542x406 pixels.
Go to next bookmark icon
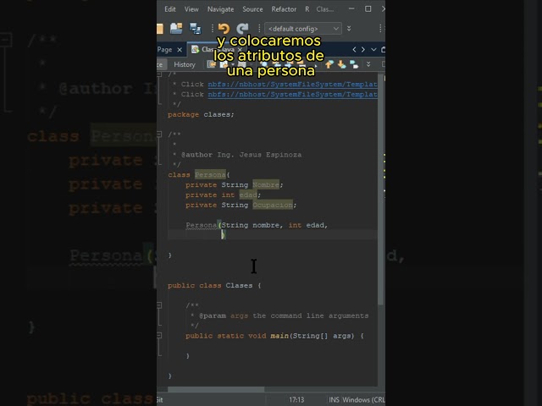[x=341, y=64]
